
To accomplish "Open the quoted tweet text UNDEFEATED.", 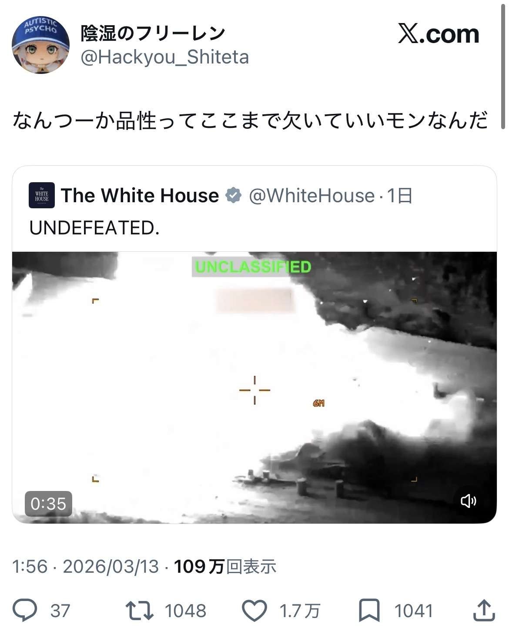I will pos(94,228).
